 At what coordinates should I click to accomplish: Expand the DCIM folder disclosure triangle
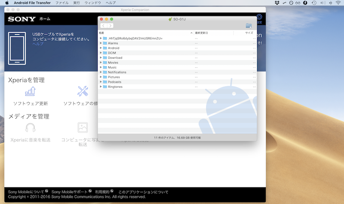pyautogui.click(x=101, y=53)
